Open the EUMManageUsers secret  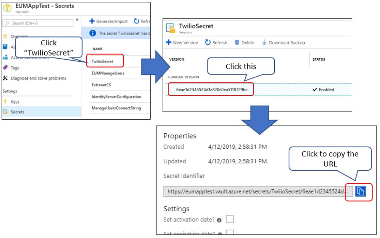pos(108,73)
